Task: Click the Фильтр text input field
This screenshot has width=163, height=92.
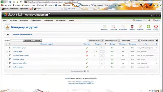Action: (x=16, y=40)
